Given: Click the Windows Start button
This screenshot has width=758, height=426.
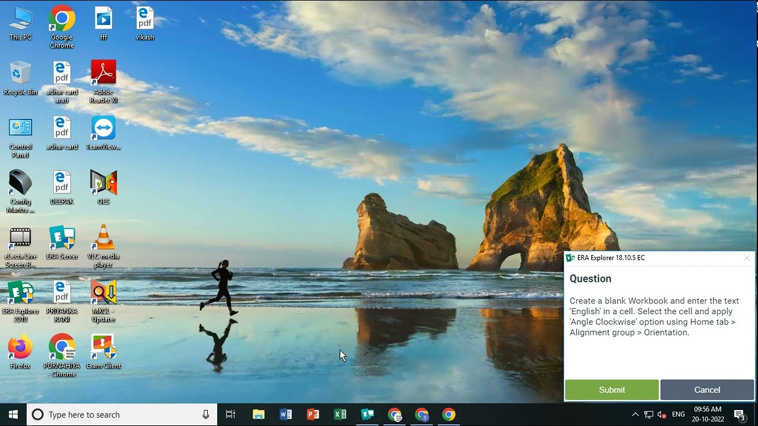Looking at the screenshot, I should tap(14, 414).
